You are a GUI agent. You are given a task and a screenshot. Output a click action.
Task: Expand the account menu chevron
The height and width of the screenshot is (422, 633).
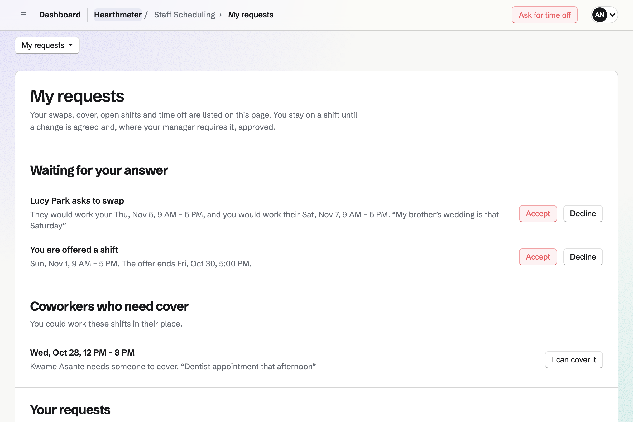[x=612, y=15]
